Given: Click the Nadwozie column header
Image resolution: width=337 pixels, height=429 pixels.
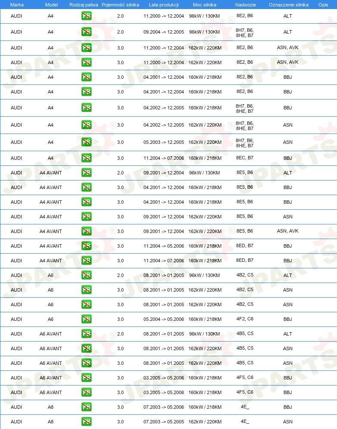Looking at the screenshot, I should 246,5.
